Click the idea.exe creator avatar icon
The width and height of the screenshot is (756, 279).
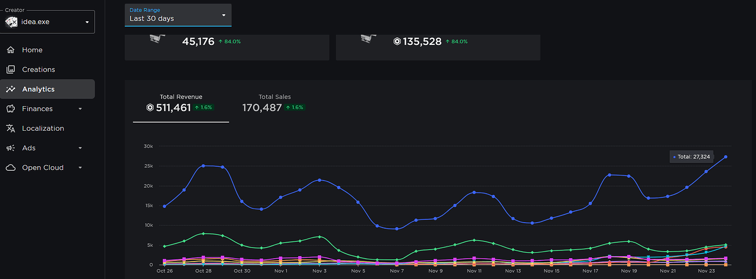pos(11,22)
